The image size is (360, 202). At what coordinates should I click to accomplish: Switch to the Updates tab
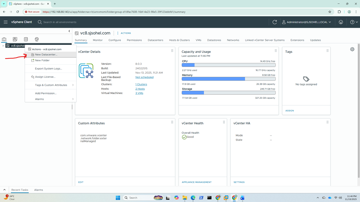(x=315, y=40)
